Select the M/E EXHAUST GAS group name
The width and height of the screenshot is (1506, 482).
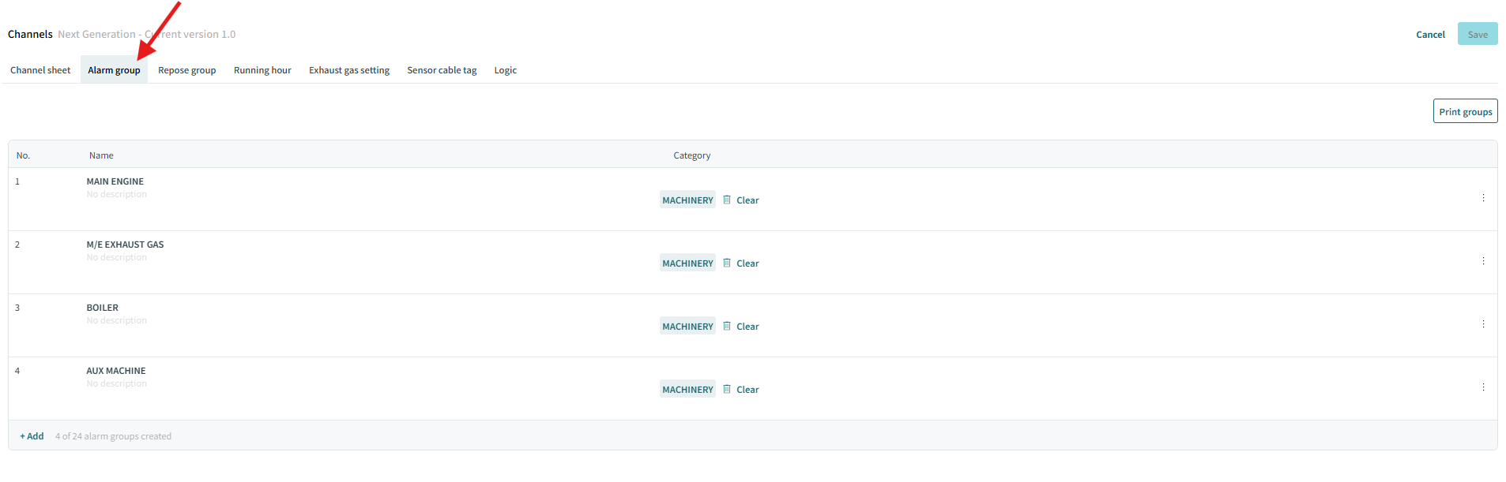[125, 245]
